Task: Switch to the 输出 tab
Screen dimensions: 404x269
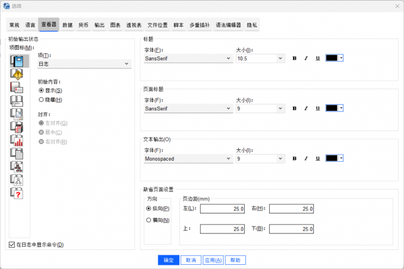Action: (99, 25)
